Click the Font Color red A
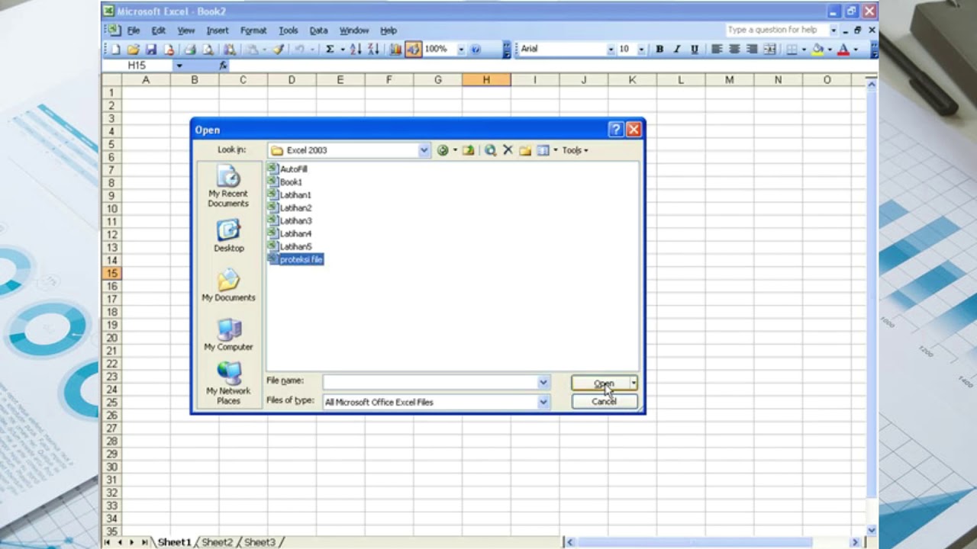Viewport: 977px width, 549px height. pyautogui.click(x=843, y=49)
